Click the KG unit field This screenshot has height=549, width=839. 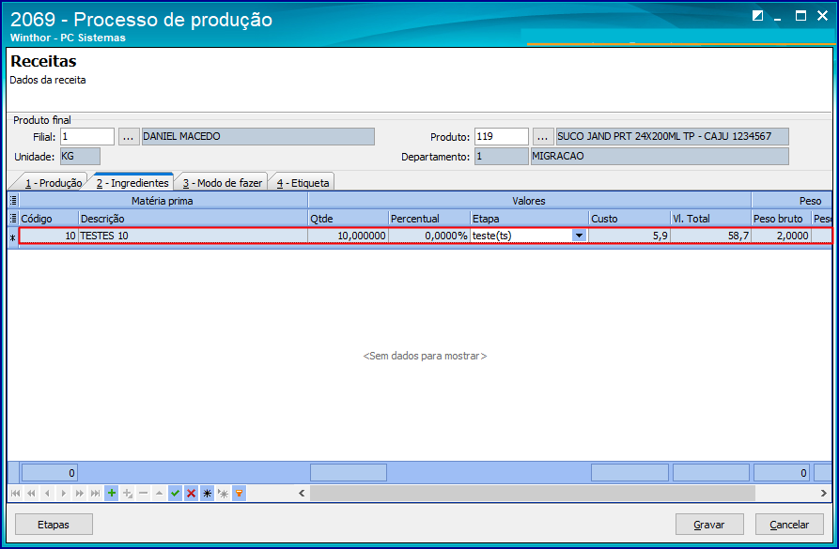[80, 156]
